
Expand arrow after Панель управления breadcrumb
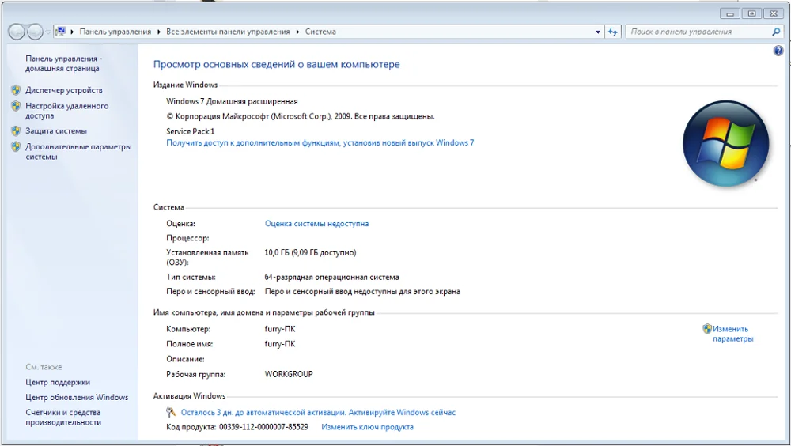point(159,32)
